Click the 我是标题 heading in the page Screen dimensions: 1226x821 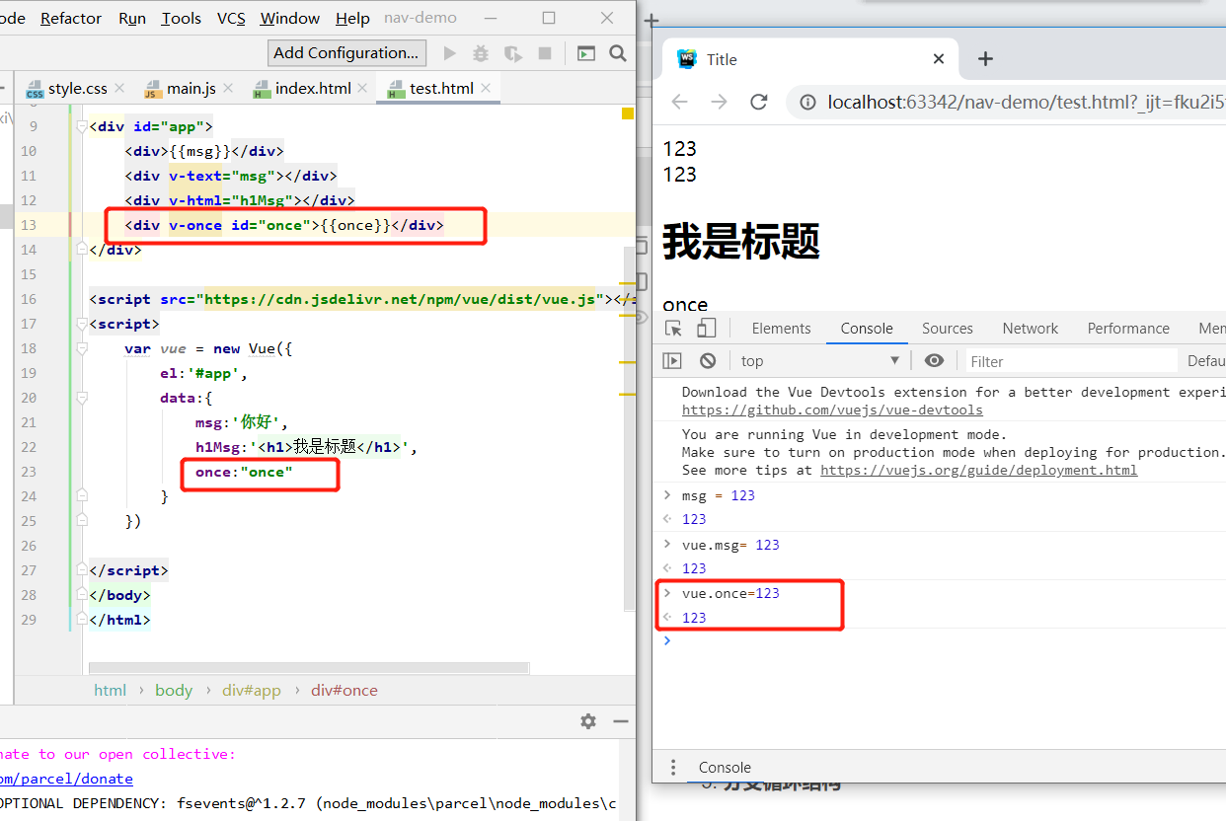coord(741,241)
